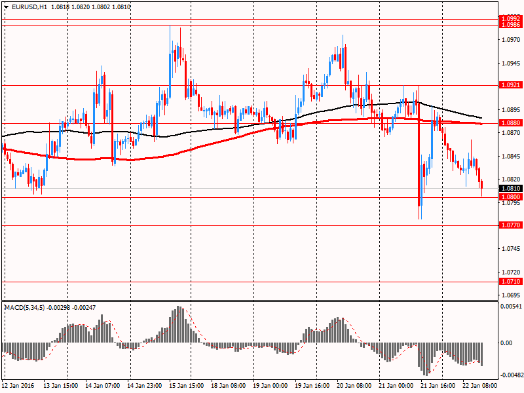Select the red 1.0710 price level tag
Image resolution: width=524 pixels, height=393 pixels.
pos(510,282)
